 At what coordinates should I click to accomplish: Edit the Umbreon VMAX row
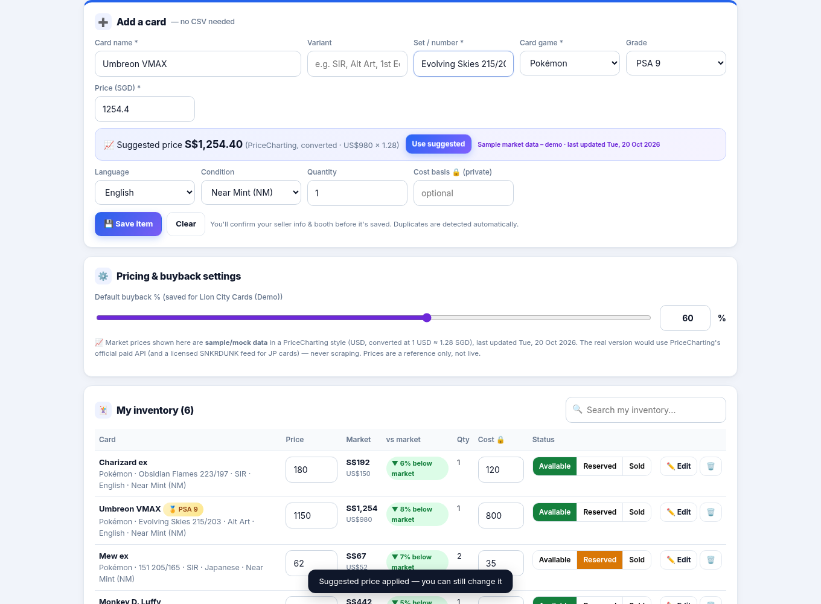point(679,512)
